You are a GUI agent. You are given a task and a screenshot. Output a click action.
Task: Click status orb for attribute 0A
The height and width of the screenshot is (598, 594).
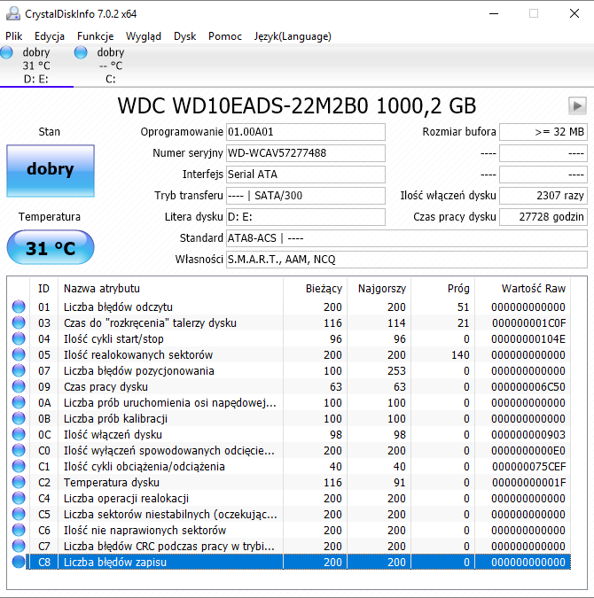[x=19, y=402]
